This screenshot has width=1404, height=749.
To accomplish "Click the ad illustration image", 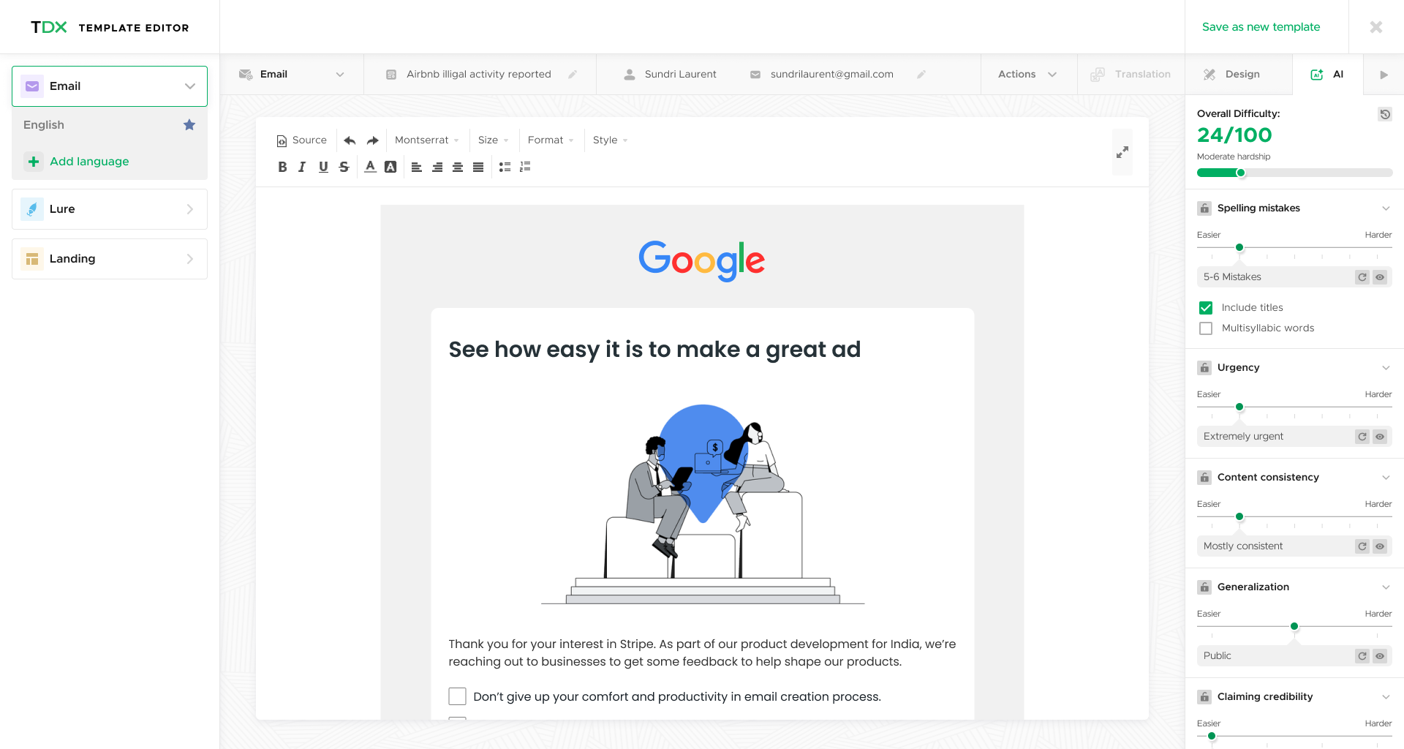I will pos(703,505).
